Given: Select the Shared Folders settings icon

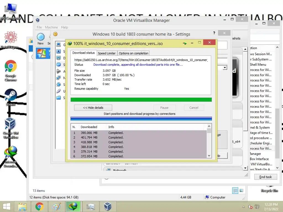Looking at the screenshot, I should click(x=59, y=98).
